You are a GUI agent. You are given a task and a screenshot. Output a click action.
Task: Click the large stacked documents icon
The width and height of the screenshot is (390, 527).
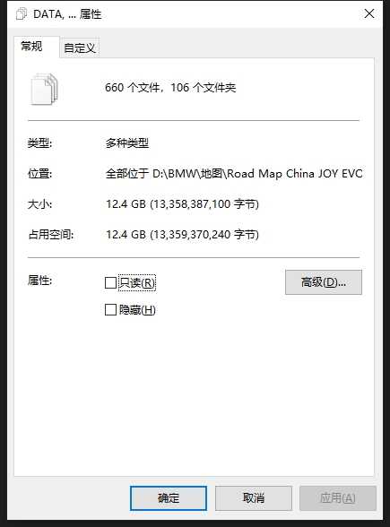(45, 89)
